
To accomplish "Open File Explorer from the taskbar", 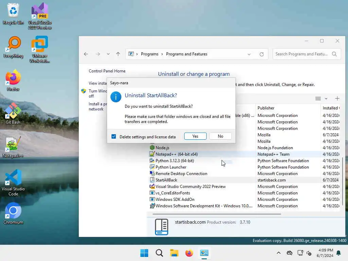I will pyautogui.click(x=174, y=253).
